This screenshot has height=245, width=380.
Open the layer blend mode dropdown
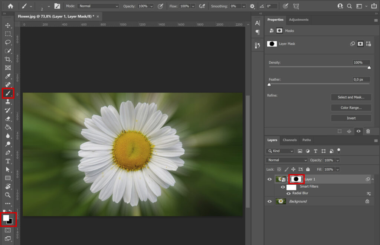click(287, 160)
